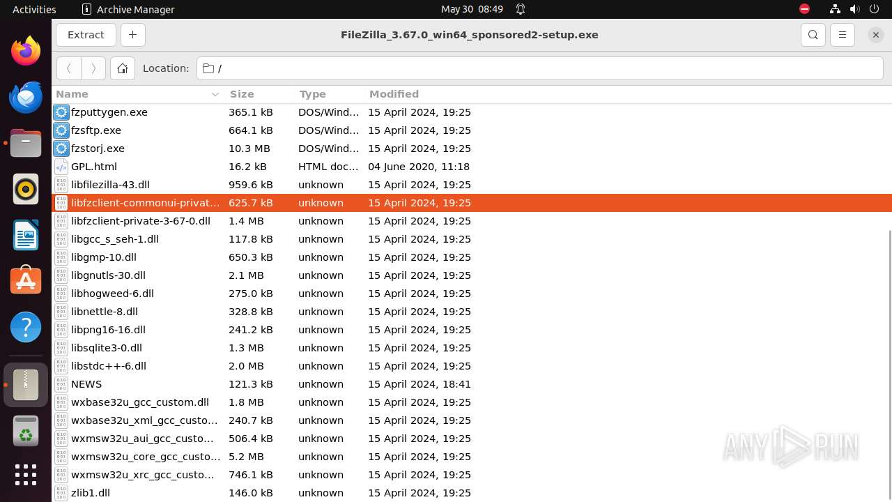Select libhogweed-6.dll entry

[x=472, y=294]
